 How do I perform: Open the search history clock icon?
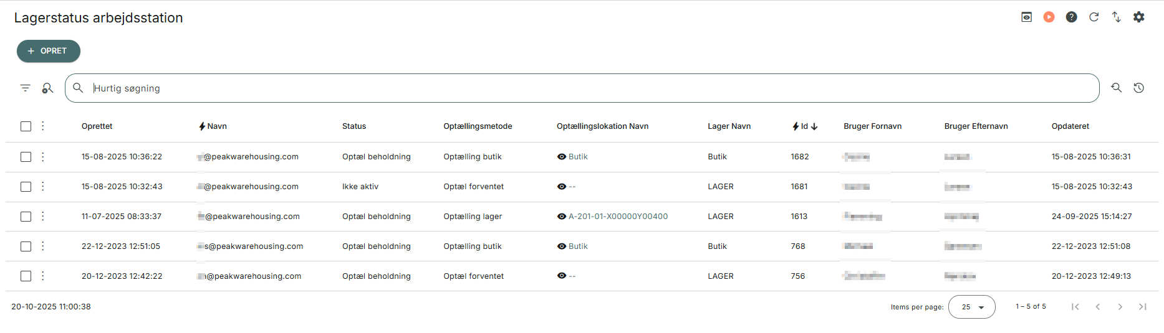pyautogui.click(x=1138, y=88)
